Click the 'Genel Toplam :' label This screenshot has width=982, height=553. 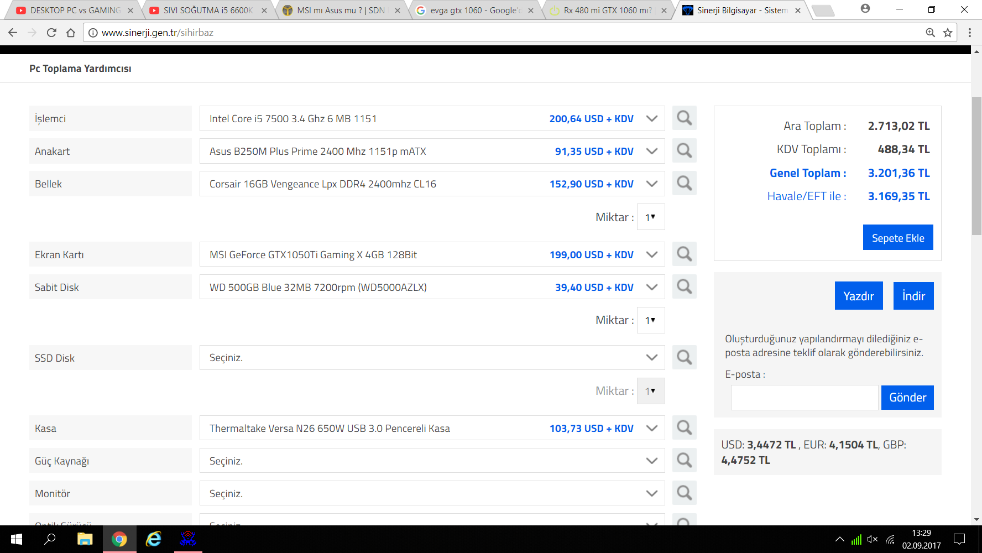tap(808, 173)
